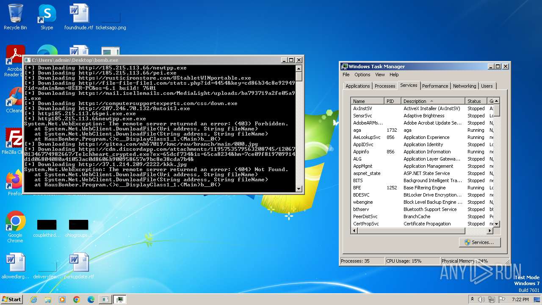542x305 pixels.
Task: Open the Recycle Bin desktop icon
Action: [x=15, y=17]
